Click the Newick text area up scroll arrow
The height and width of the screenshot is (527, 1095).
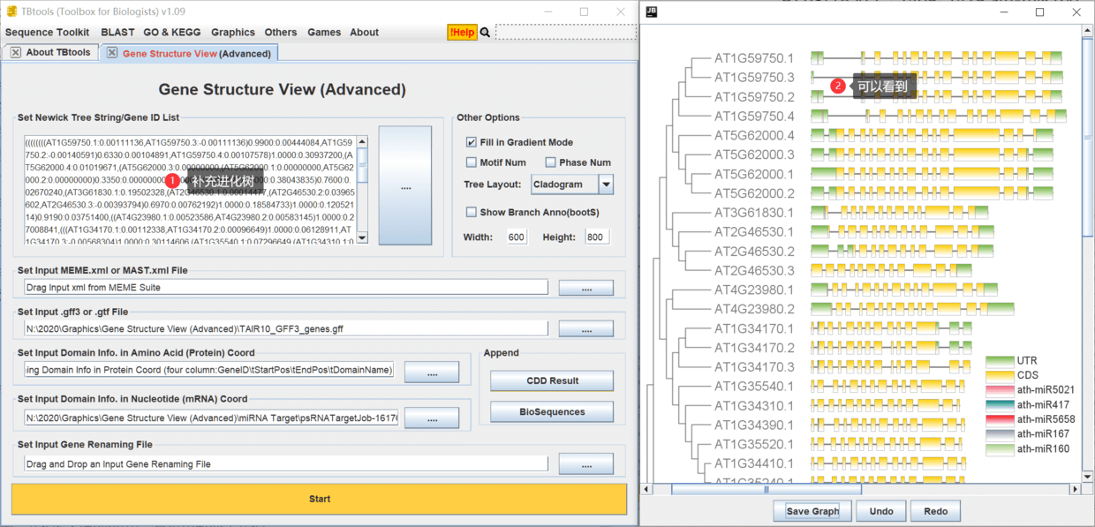tap(362, 142)
